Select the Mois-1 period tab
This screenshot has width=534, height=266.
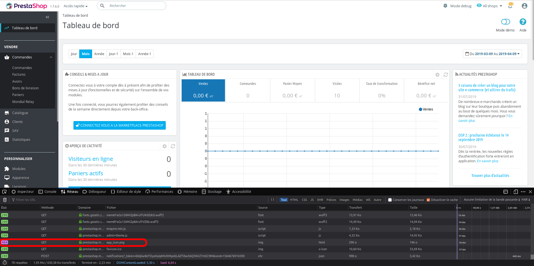tap(128, 54)
